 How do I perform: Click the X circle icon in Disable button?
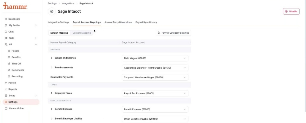pyautogui.click(x=286, y=11)
